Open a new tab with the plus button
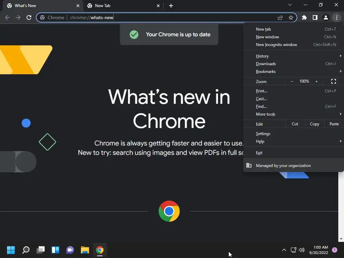The height and width of the screenshot is (258, 344). tap(171, 6)
